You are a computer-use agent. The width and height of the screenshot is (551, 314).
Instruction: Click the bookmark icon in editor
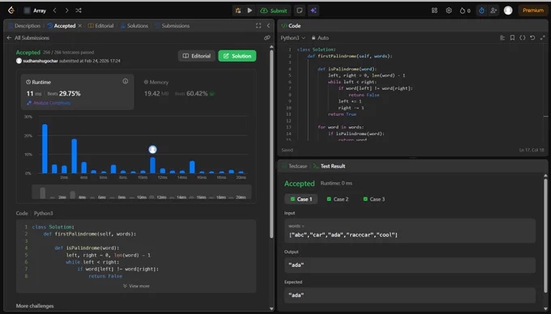pos(512,37)
